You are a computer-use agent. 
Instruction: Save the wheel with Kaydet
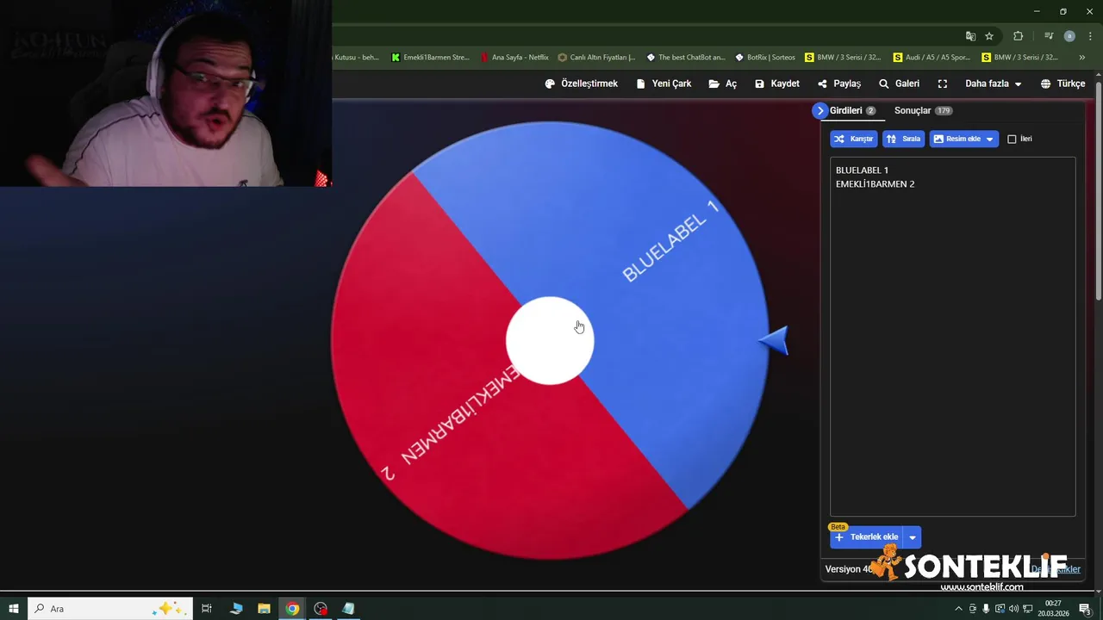click(x=777, y=84)
